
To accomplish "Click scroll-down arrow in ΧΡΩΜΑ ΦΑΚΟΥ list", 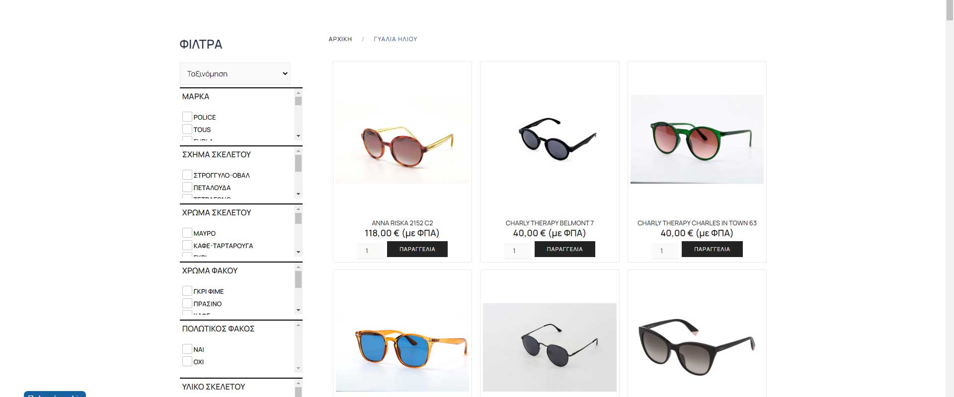I will pos(298,310).
